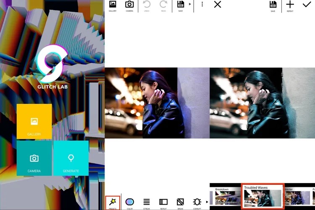Click the glitched photo preview

click(x=262, y=103)
